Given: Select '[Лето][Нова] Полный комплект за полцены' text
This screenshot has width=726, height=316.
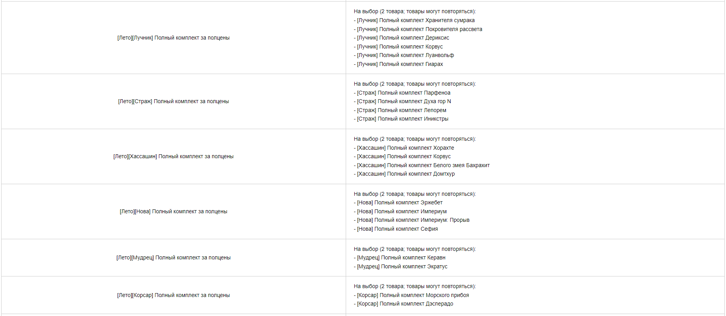Looking at the screenshot, I should tap(173, 211).
